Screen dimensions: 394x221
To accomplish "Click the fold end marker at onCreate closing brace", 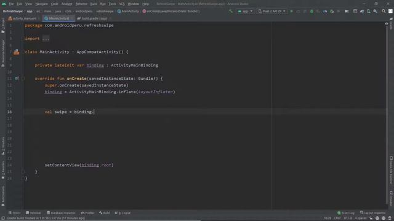I will [23, 172].
